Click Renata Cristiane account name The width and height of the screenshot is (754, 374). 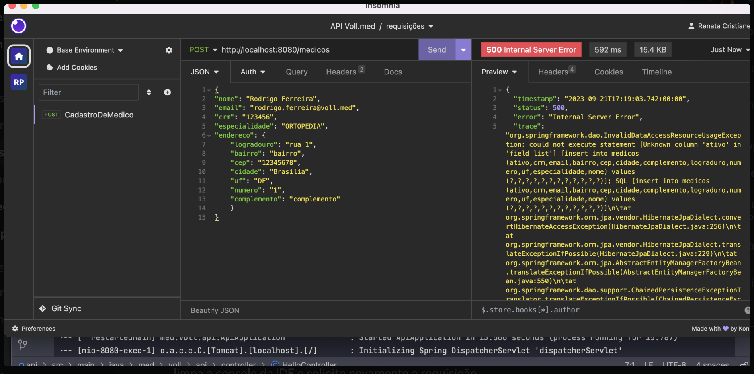(724, 26)
